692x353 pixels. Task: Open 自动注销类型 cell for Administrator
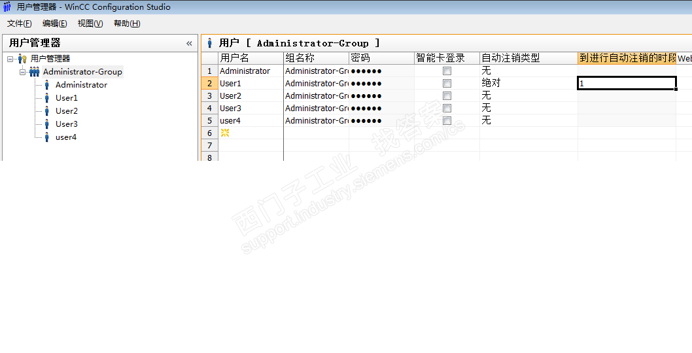(x=528, y=71)
